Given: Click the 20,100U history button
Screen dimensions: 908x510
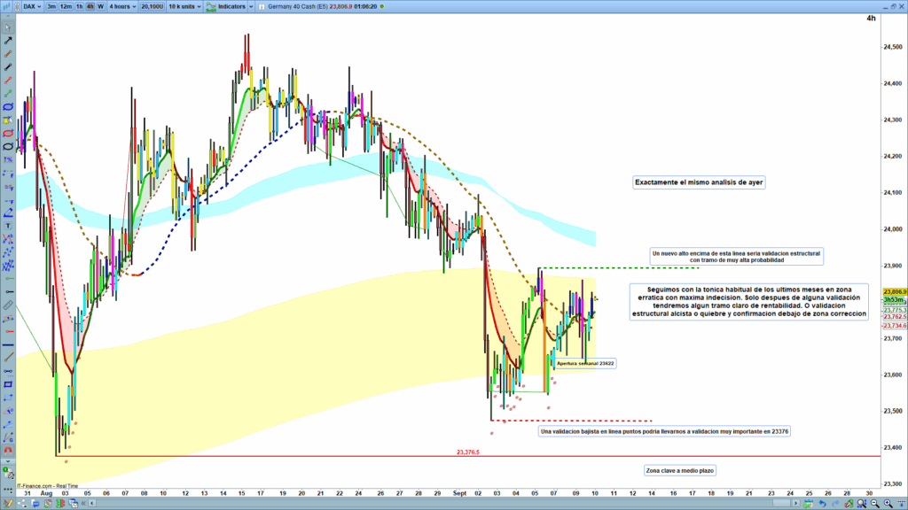Looking at the screenshot, I should pyautogui.click(x=152, y=5).
